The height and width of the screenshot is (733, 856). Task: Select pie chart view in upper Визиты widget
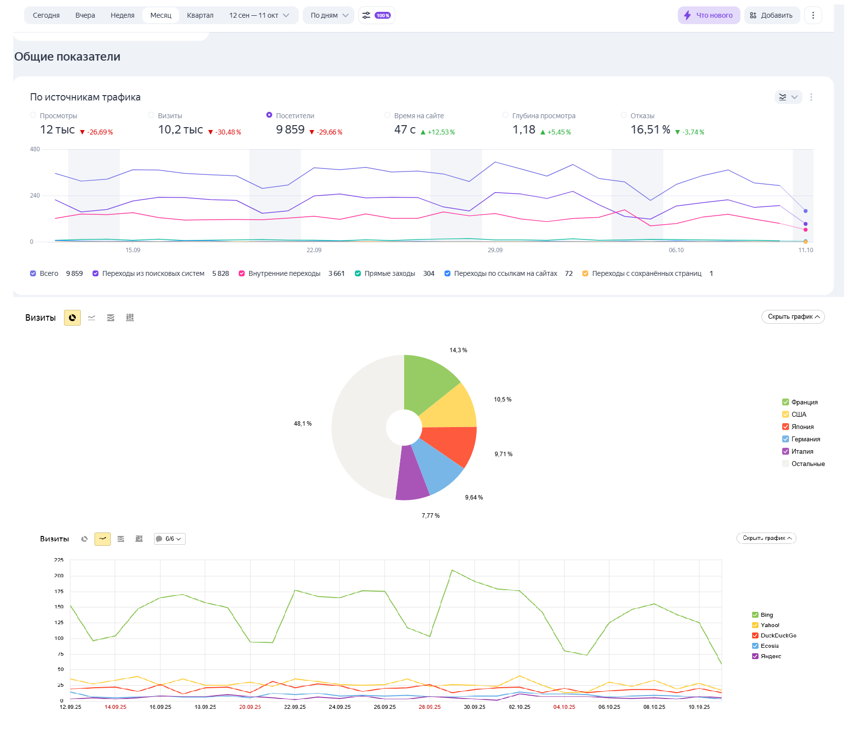tap(72, 318)
